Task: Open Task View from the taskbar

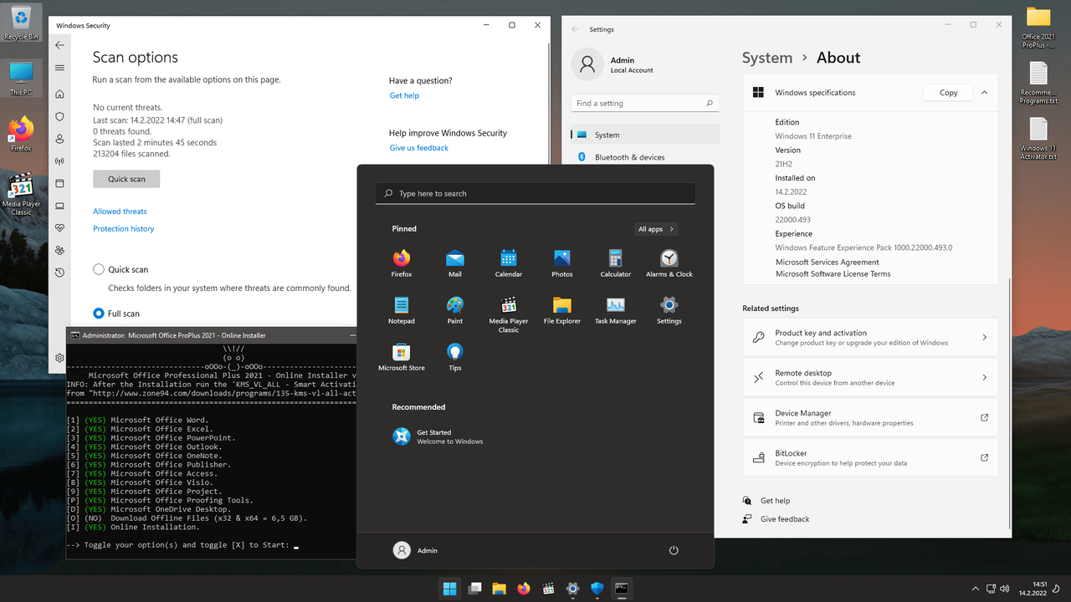Action: pyautogui.click(x=474, y=589)
